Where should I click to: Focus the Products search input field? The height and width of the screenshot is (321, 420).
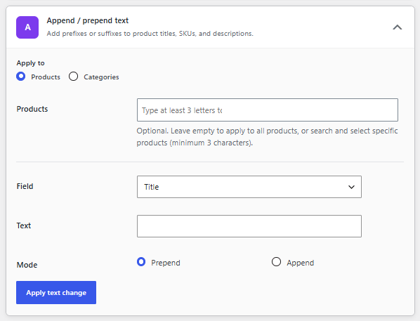tap(268, 110)
